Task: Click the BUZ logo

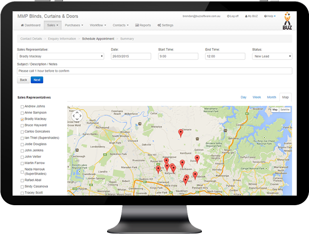Action: coord(287,21)
